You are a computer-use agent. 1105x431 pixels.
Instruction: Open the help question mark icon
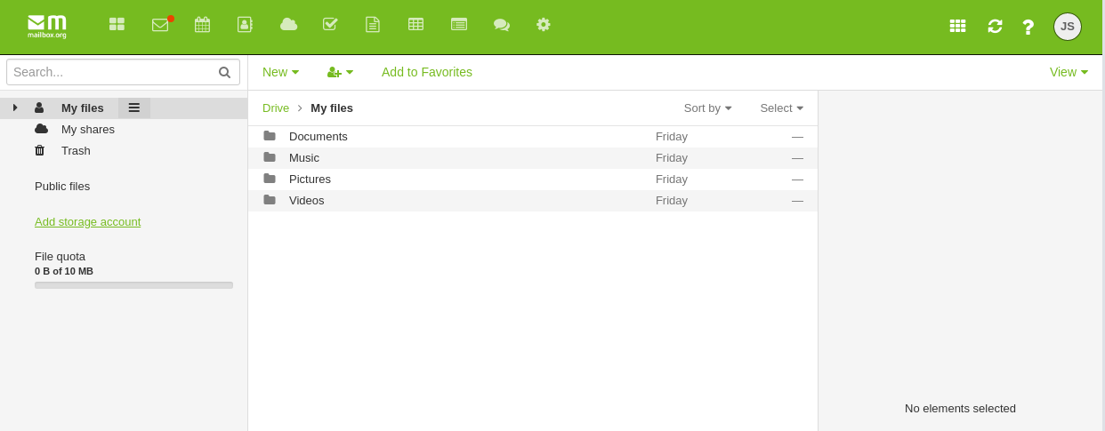[x=1028, y=27]
